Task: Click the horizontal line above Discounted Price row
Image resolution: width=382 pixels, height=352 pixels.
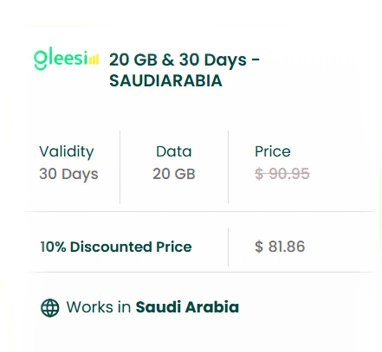Action: pyautogui.click(x=197, y=212)
